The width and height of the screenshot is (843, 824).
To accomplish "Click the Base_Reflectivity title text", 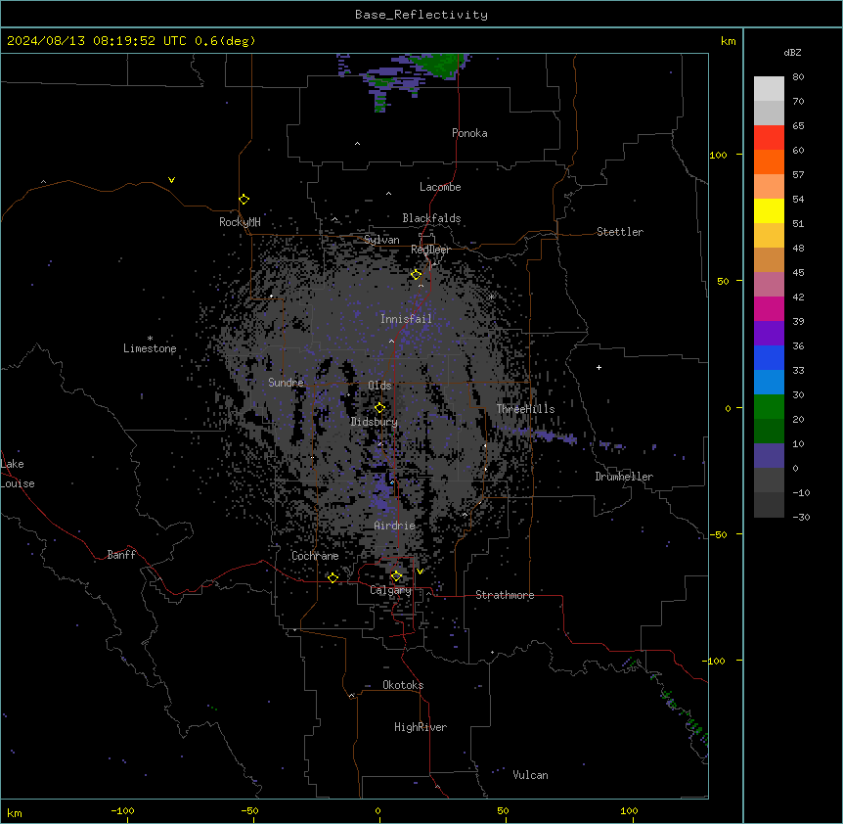I will pyautogui.click(x=421, y=15).
